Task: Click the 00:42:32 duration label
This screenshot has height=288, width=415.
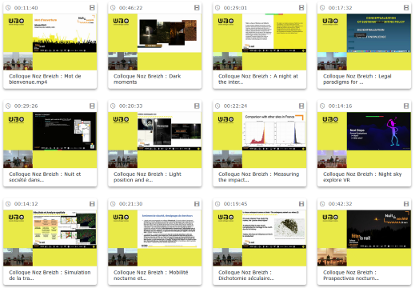Action: tap(340, 204)
